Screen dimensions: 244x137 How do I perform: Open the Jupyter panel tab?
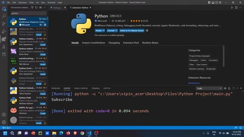tap(107, 88)
